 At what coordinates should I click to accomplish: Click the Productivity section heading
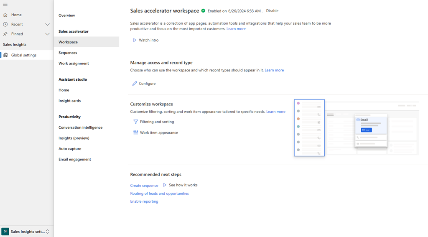tap(70, 117)
